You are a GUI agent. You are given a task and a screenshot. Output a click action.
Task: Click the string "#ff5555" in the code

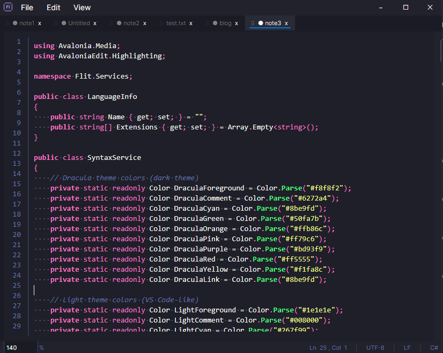click(296, 259)
